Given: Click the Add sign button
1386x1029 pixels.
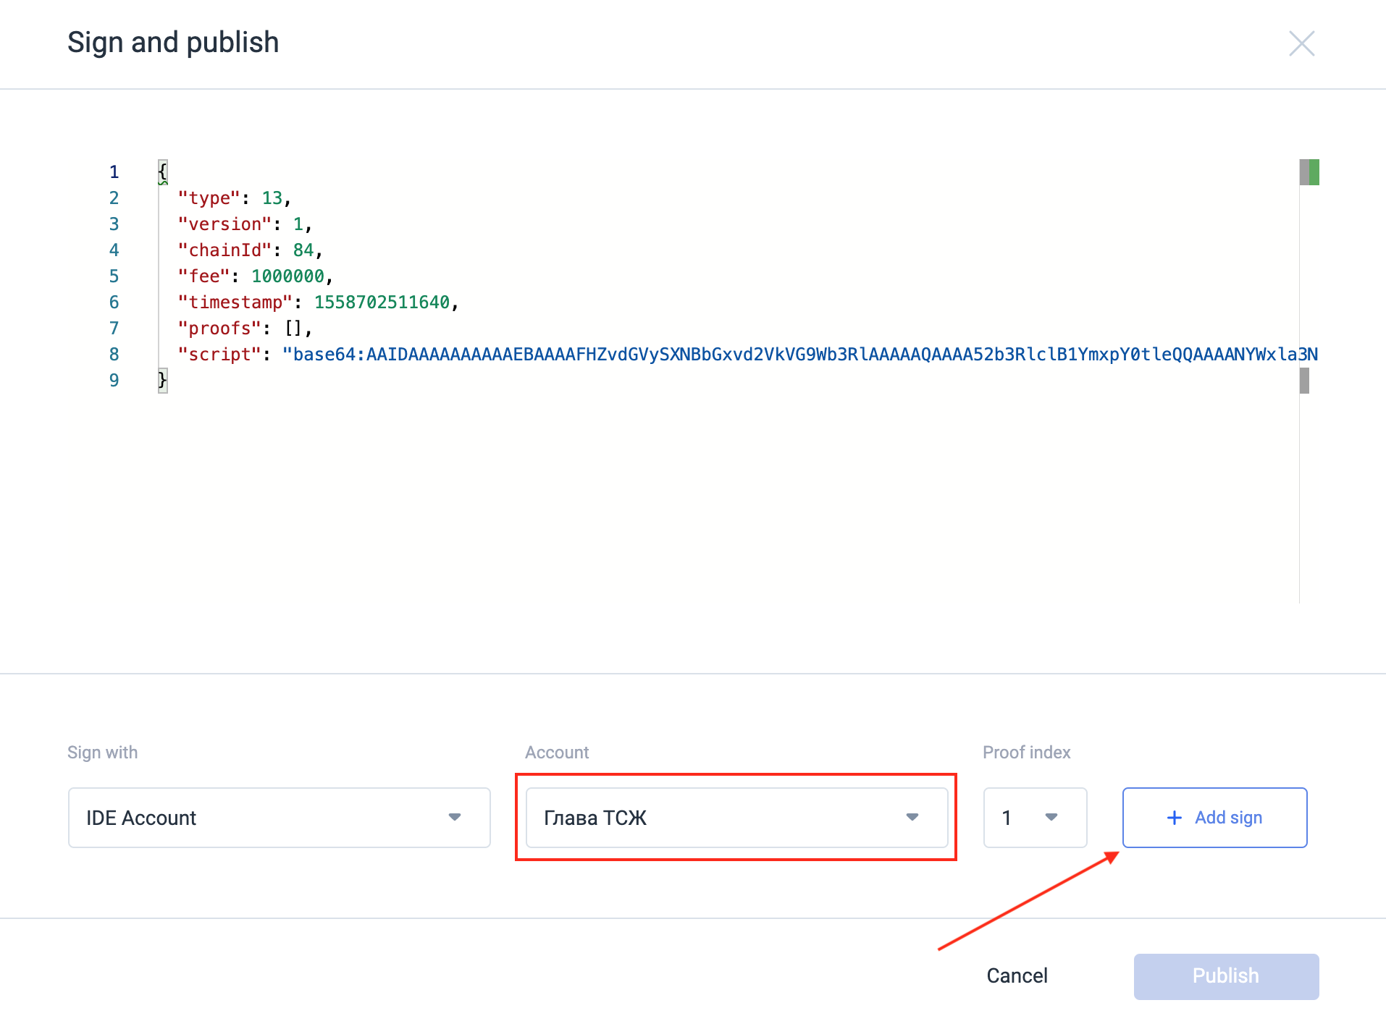Looking at the screenshot, I should click(1214, 818).
